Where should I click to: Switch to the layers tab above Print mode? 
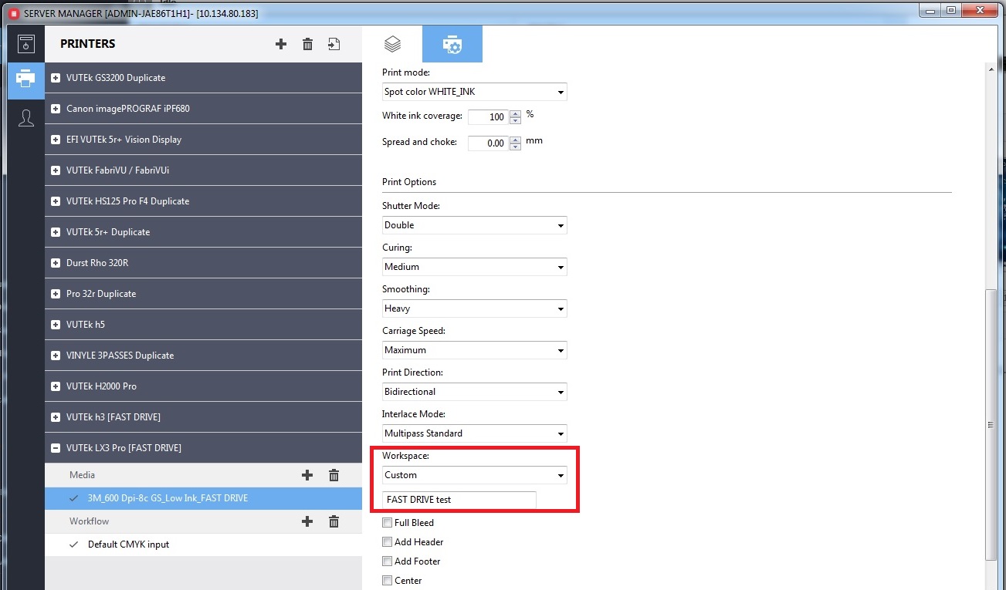point(392,44)
